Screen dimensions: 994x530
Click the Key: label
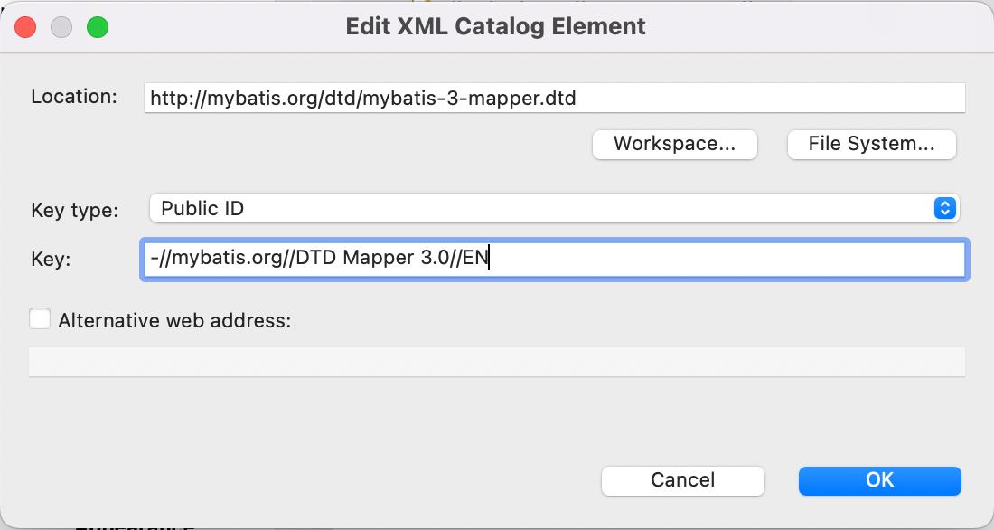(51, 259)
